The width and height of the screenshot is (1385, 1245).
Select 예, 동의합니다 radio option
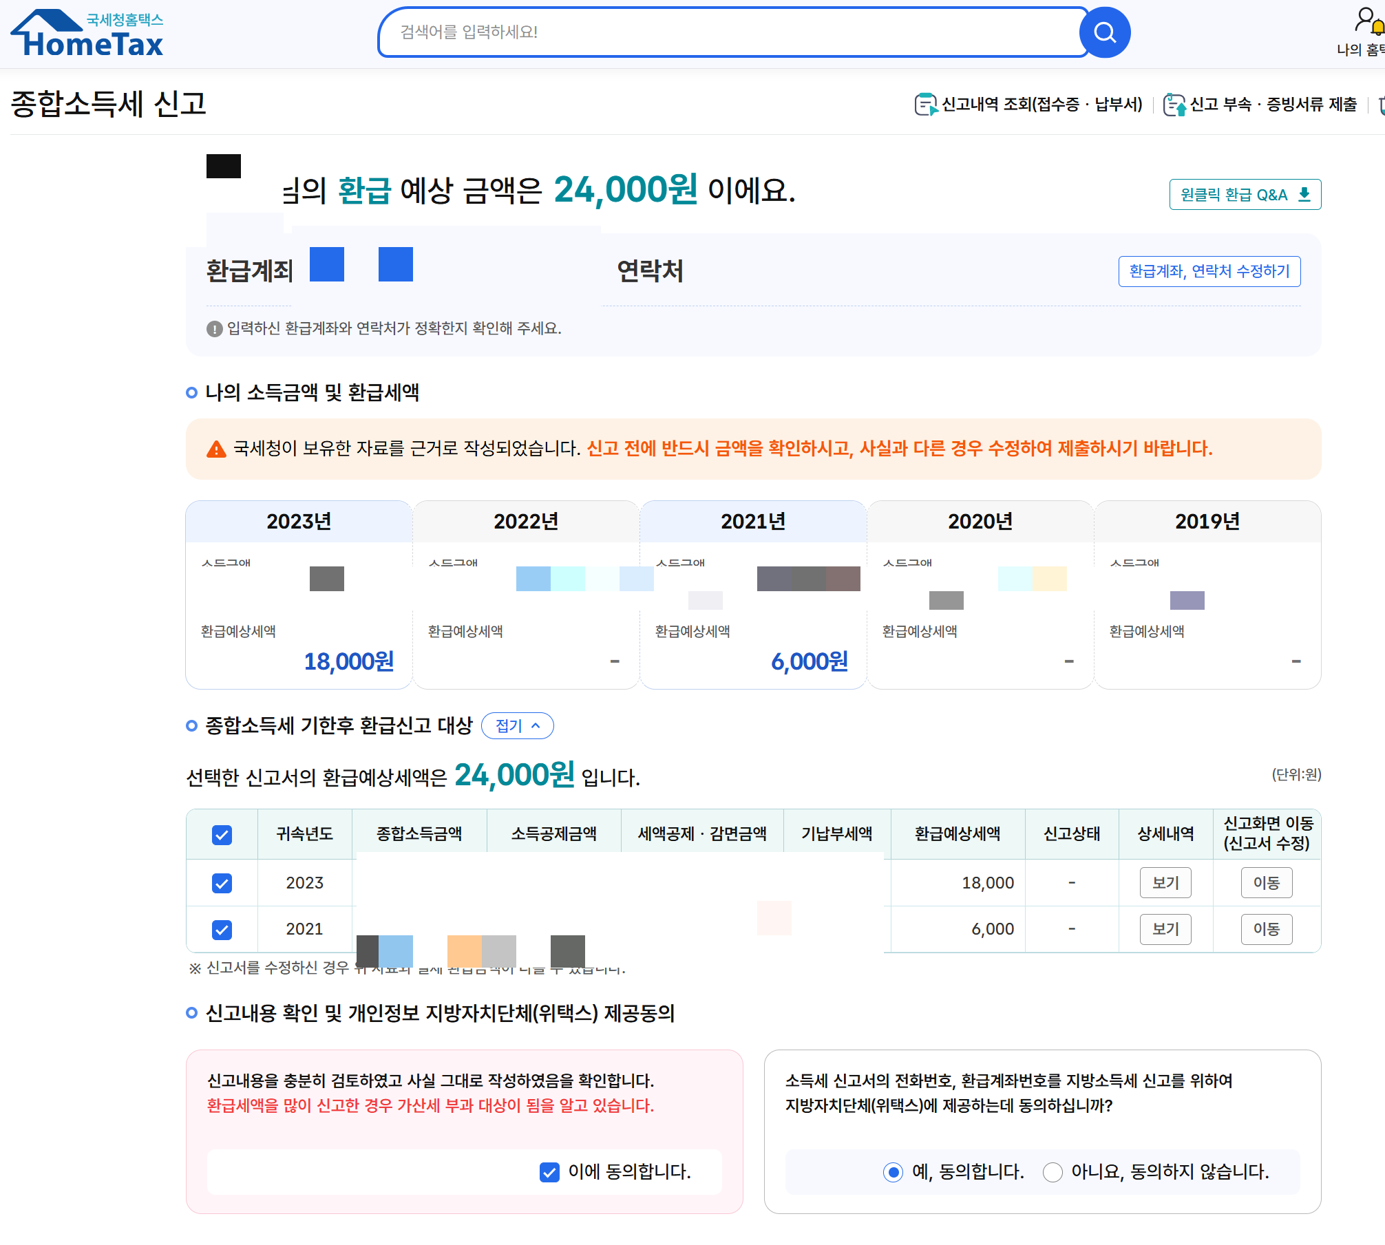click(893, 1172)
